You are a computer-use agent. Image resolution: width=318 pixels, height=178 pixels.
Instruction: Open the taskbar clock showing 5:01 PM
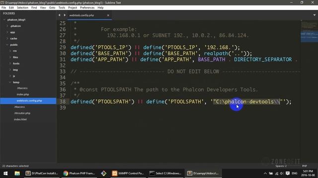point(308,174)
